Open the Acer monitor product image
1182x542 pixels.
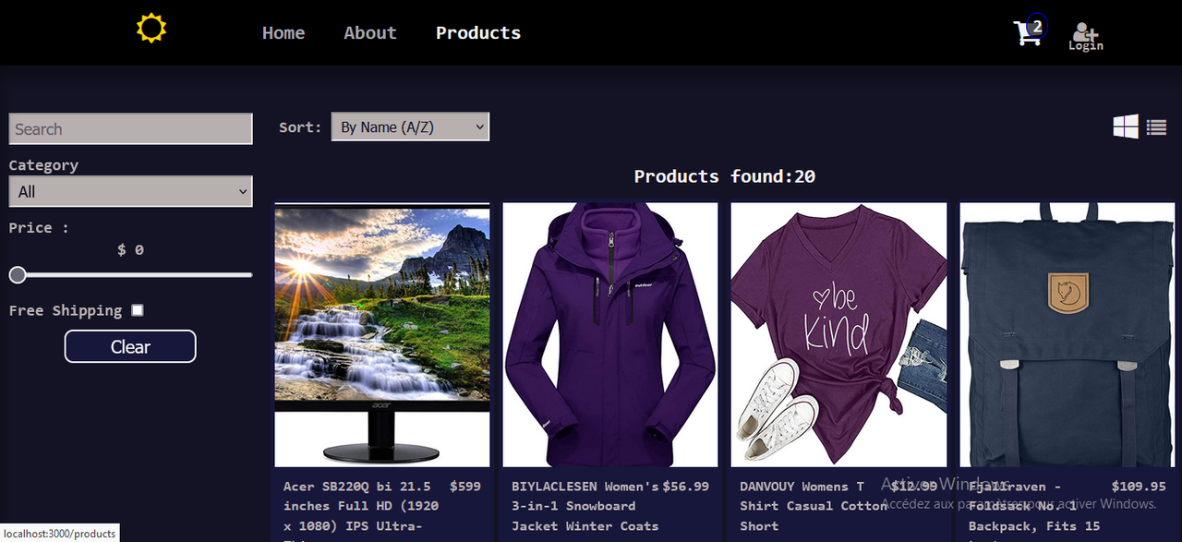click(382, 335)
